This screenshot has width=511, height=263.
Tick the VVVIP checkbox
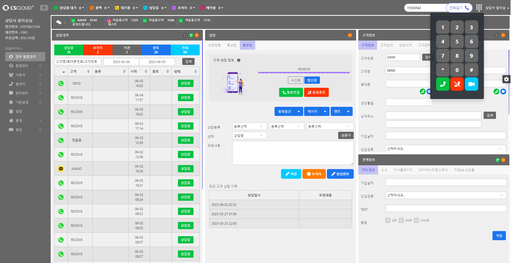tap(417, 220)
